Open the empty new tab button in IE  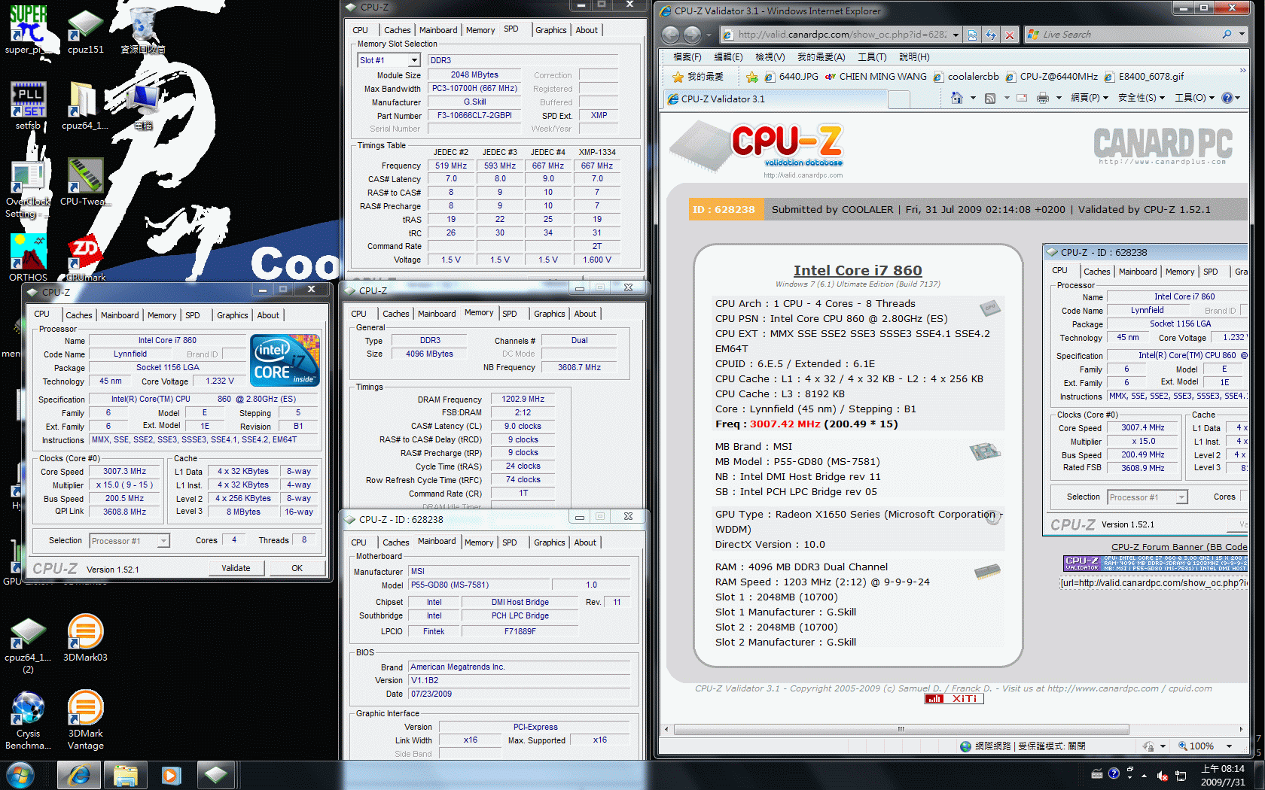coord(898,99)
